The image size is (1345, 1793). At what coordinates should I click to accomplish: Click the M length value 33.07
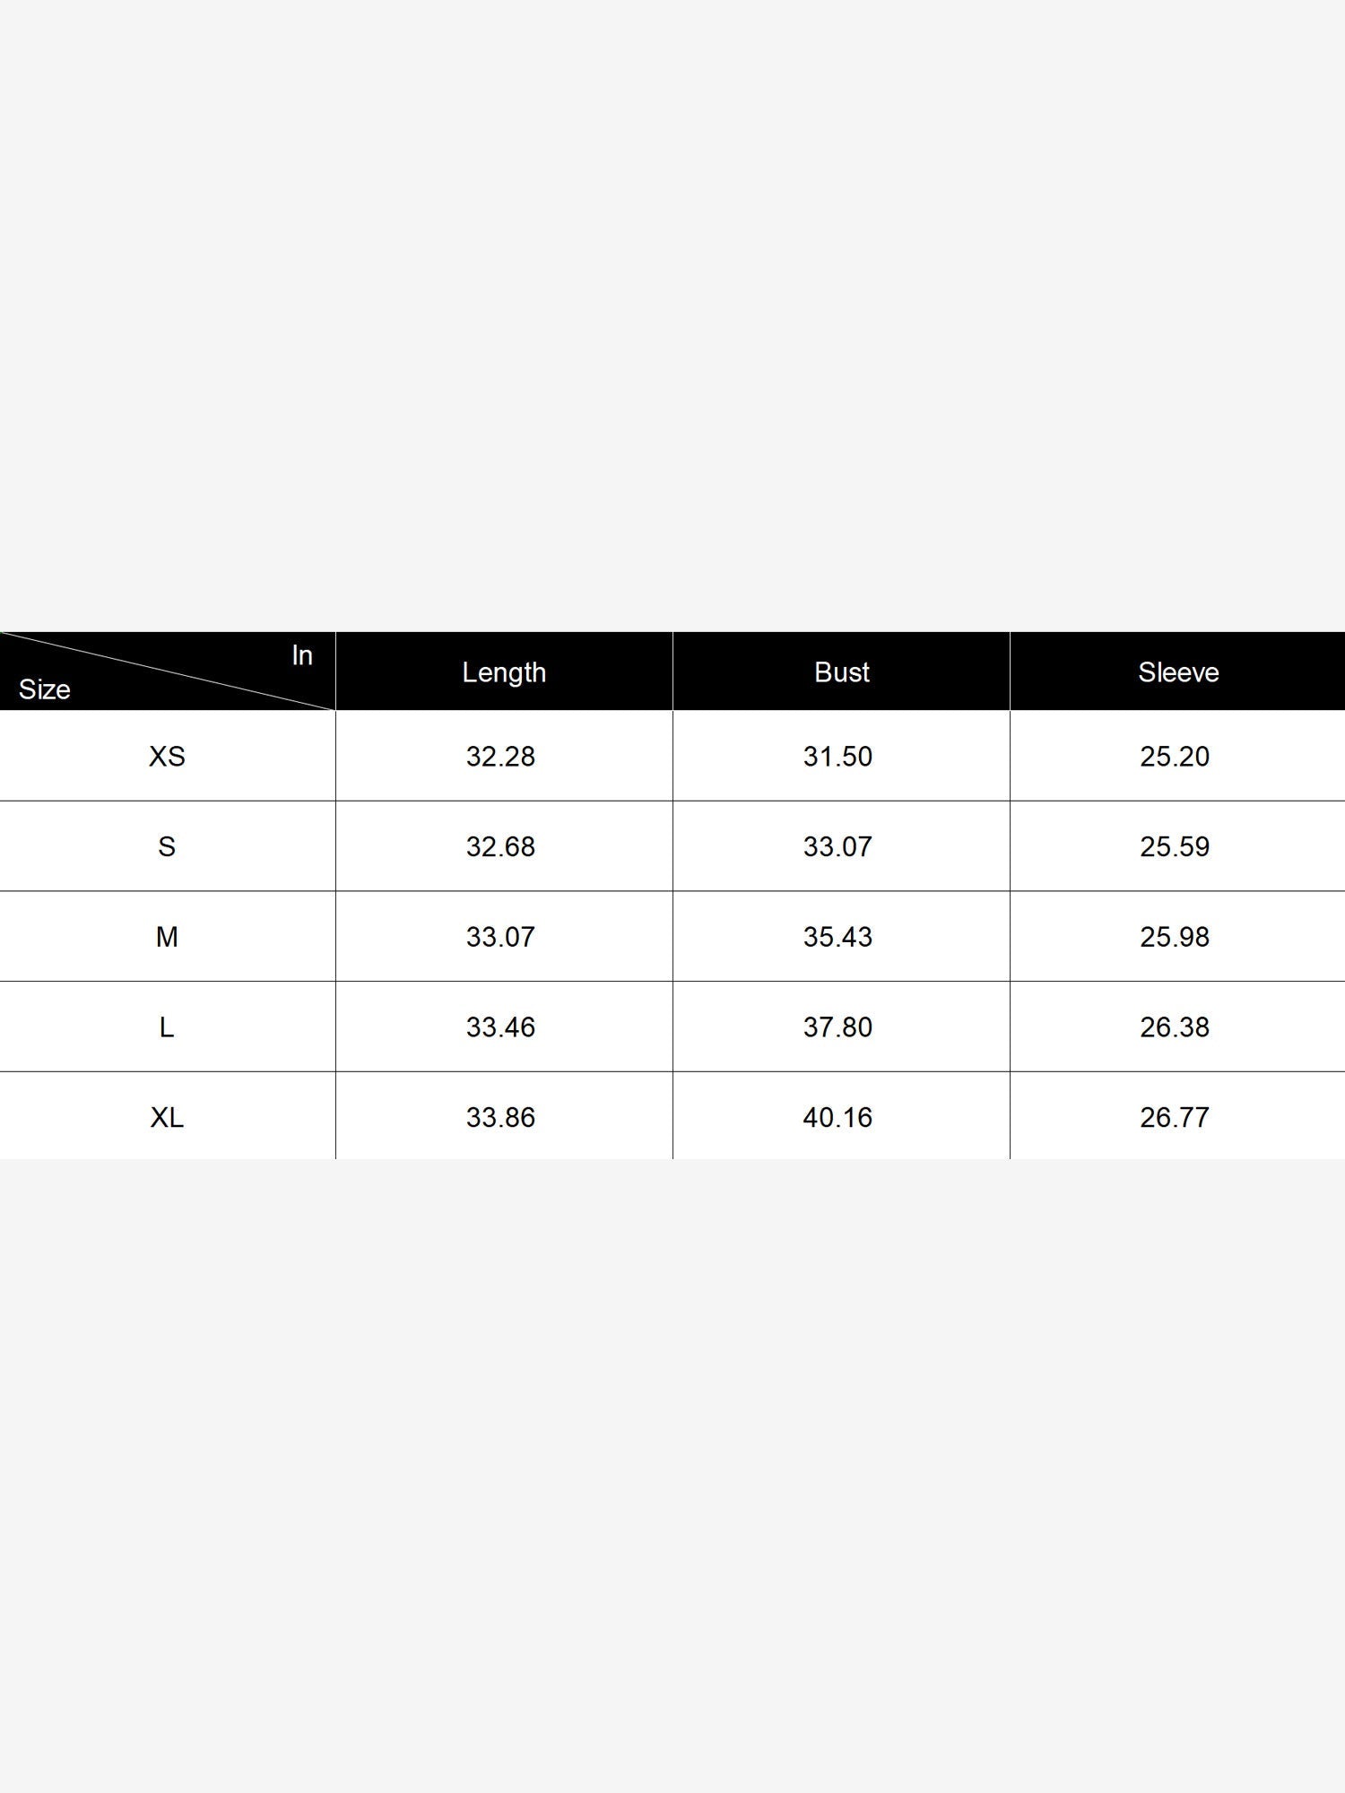[500, 937]
